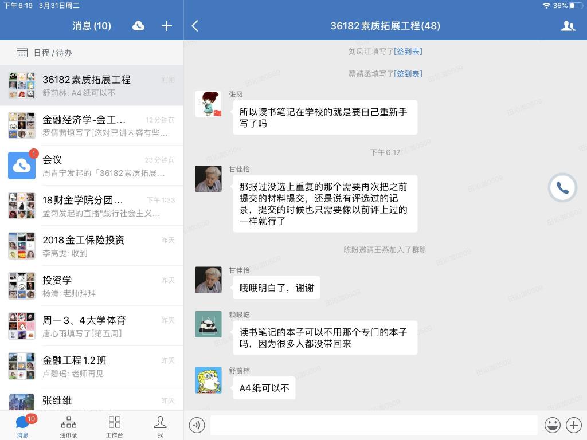Screen dimensions: 587x440
Task: Open the 会议 conversation
Action: [x=92, y=166]
